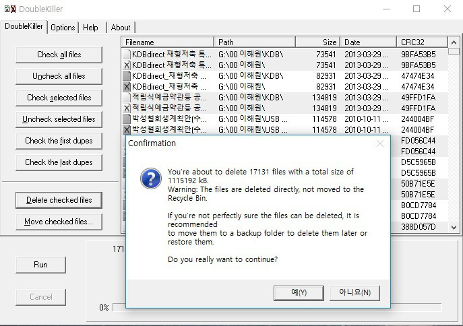Select CRC32 value D5C5965B in upper row
The image size is (463, 326).
click(418, 162)
